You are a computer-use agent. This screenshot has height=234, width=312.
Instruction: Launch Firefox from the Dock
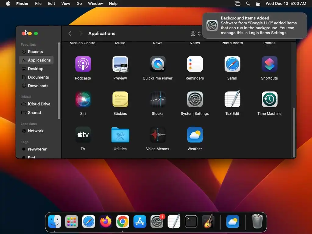coord(106,222)
